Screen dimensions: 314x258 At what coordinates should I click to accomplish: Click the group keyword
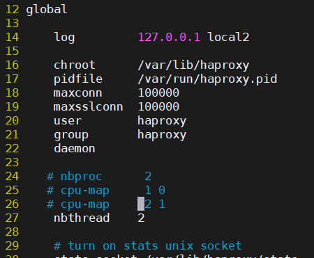[71, 136]
